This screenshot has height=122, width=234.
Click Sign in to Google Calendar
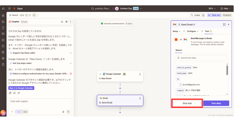(x=21, y=88)
